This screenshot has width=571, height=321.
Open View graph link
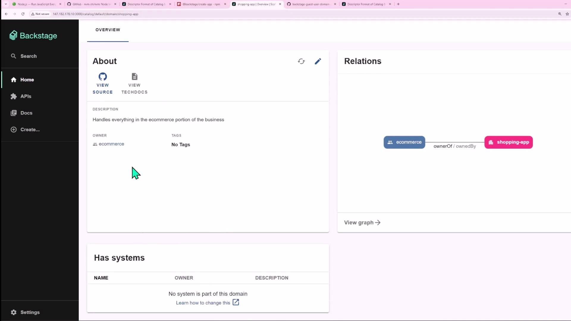pyautogui.click(x=362, y=223)
